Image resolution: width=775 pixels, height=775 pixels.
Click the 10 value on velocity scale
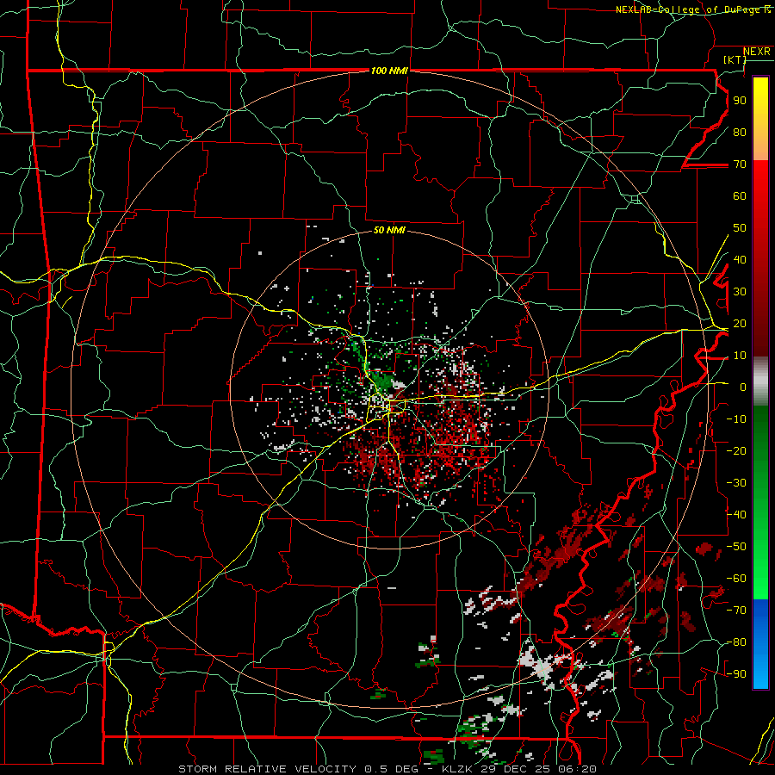(x=740, y=356)
